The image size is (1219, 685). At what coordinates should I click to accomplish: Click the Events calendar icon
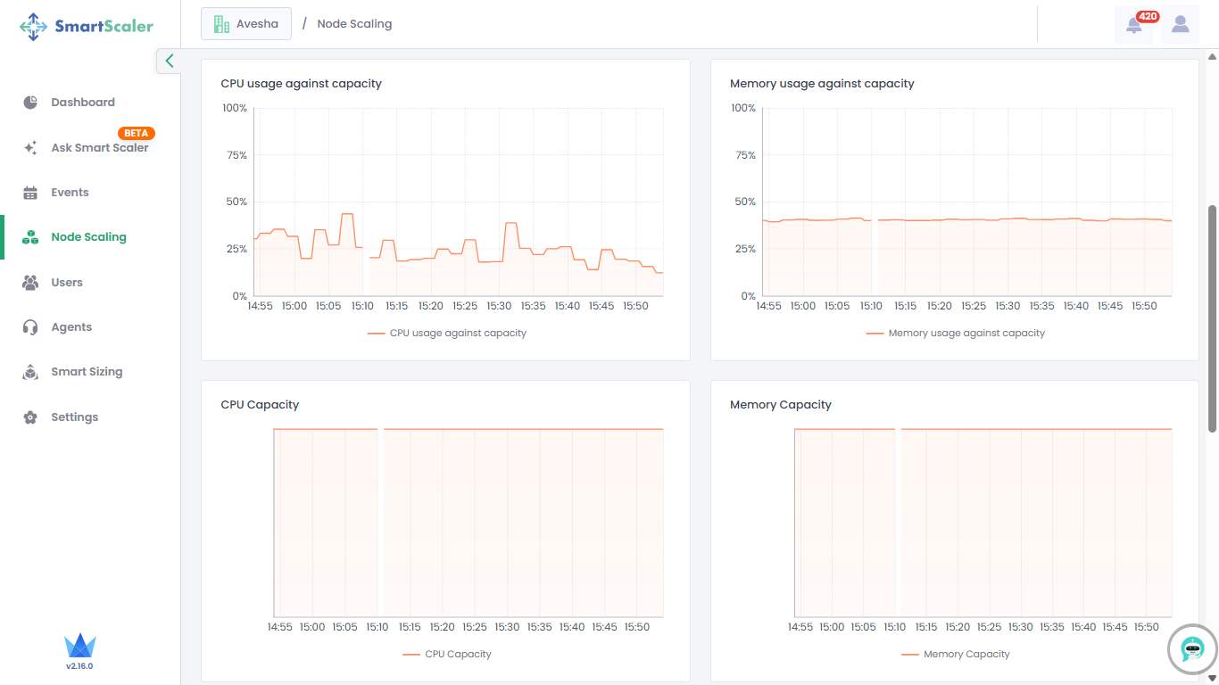coord(30,193)
